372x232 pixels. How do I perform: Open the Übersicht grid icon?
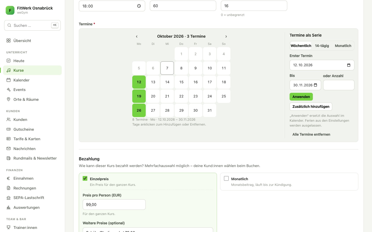(9, 40)
